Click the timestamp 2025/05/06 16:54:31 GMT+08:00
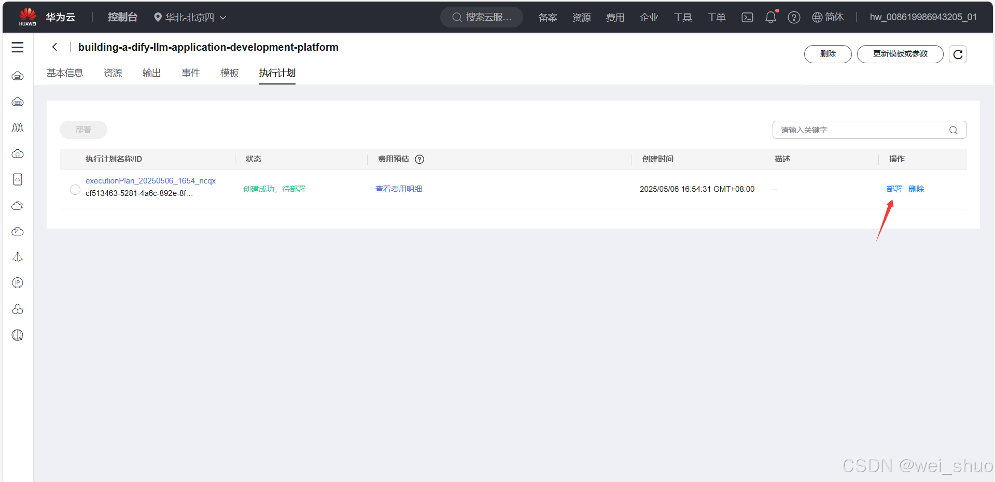 (x=697, y=189)
